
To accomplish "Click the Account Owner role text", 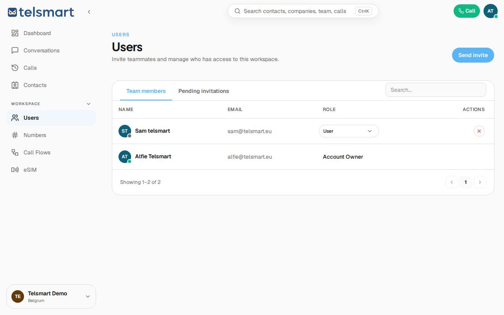I will 343,157.
